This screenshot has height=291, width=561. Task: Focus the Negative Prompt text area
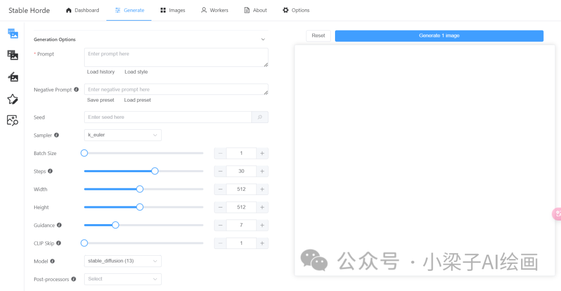coord(176,89)
